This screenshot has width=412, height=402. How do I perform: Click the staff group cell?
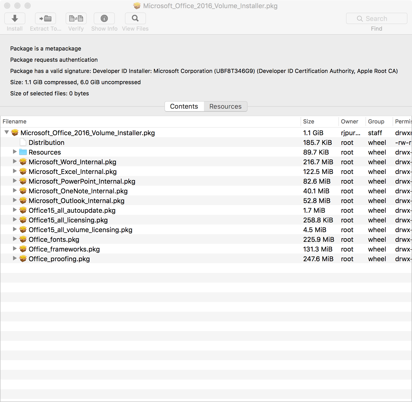tap(375, 133)
